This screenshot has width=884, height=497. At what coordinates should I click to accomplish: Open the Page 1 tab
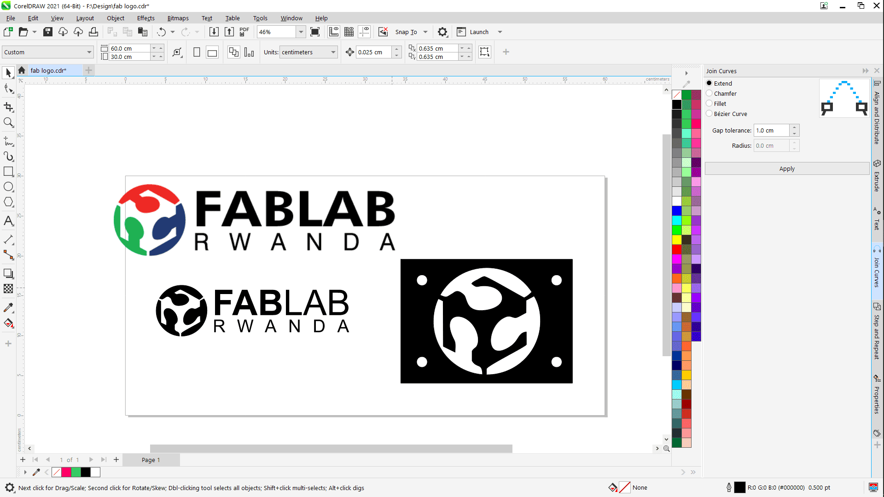(x=151, y=460)
